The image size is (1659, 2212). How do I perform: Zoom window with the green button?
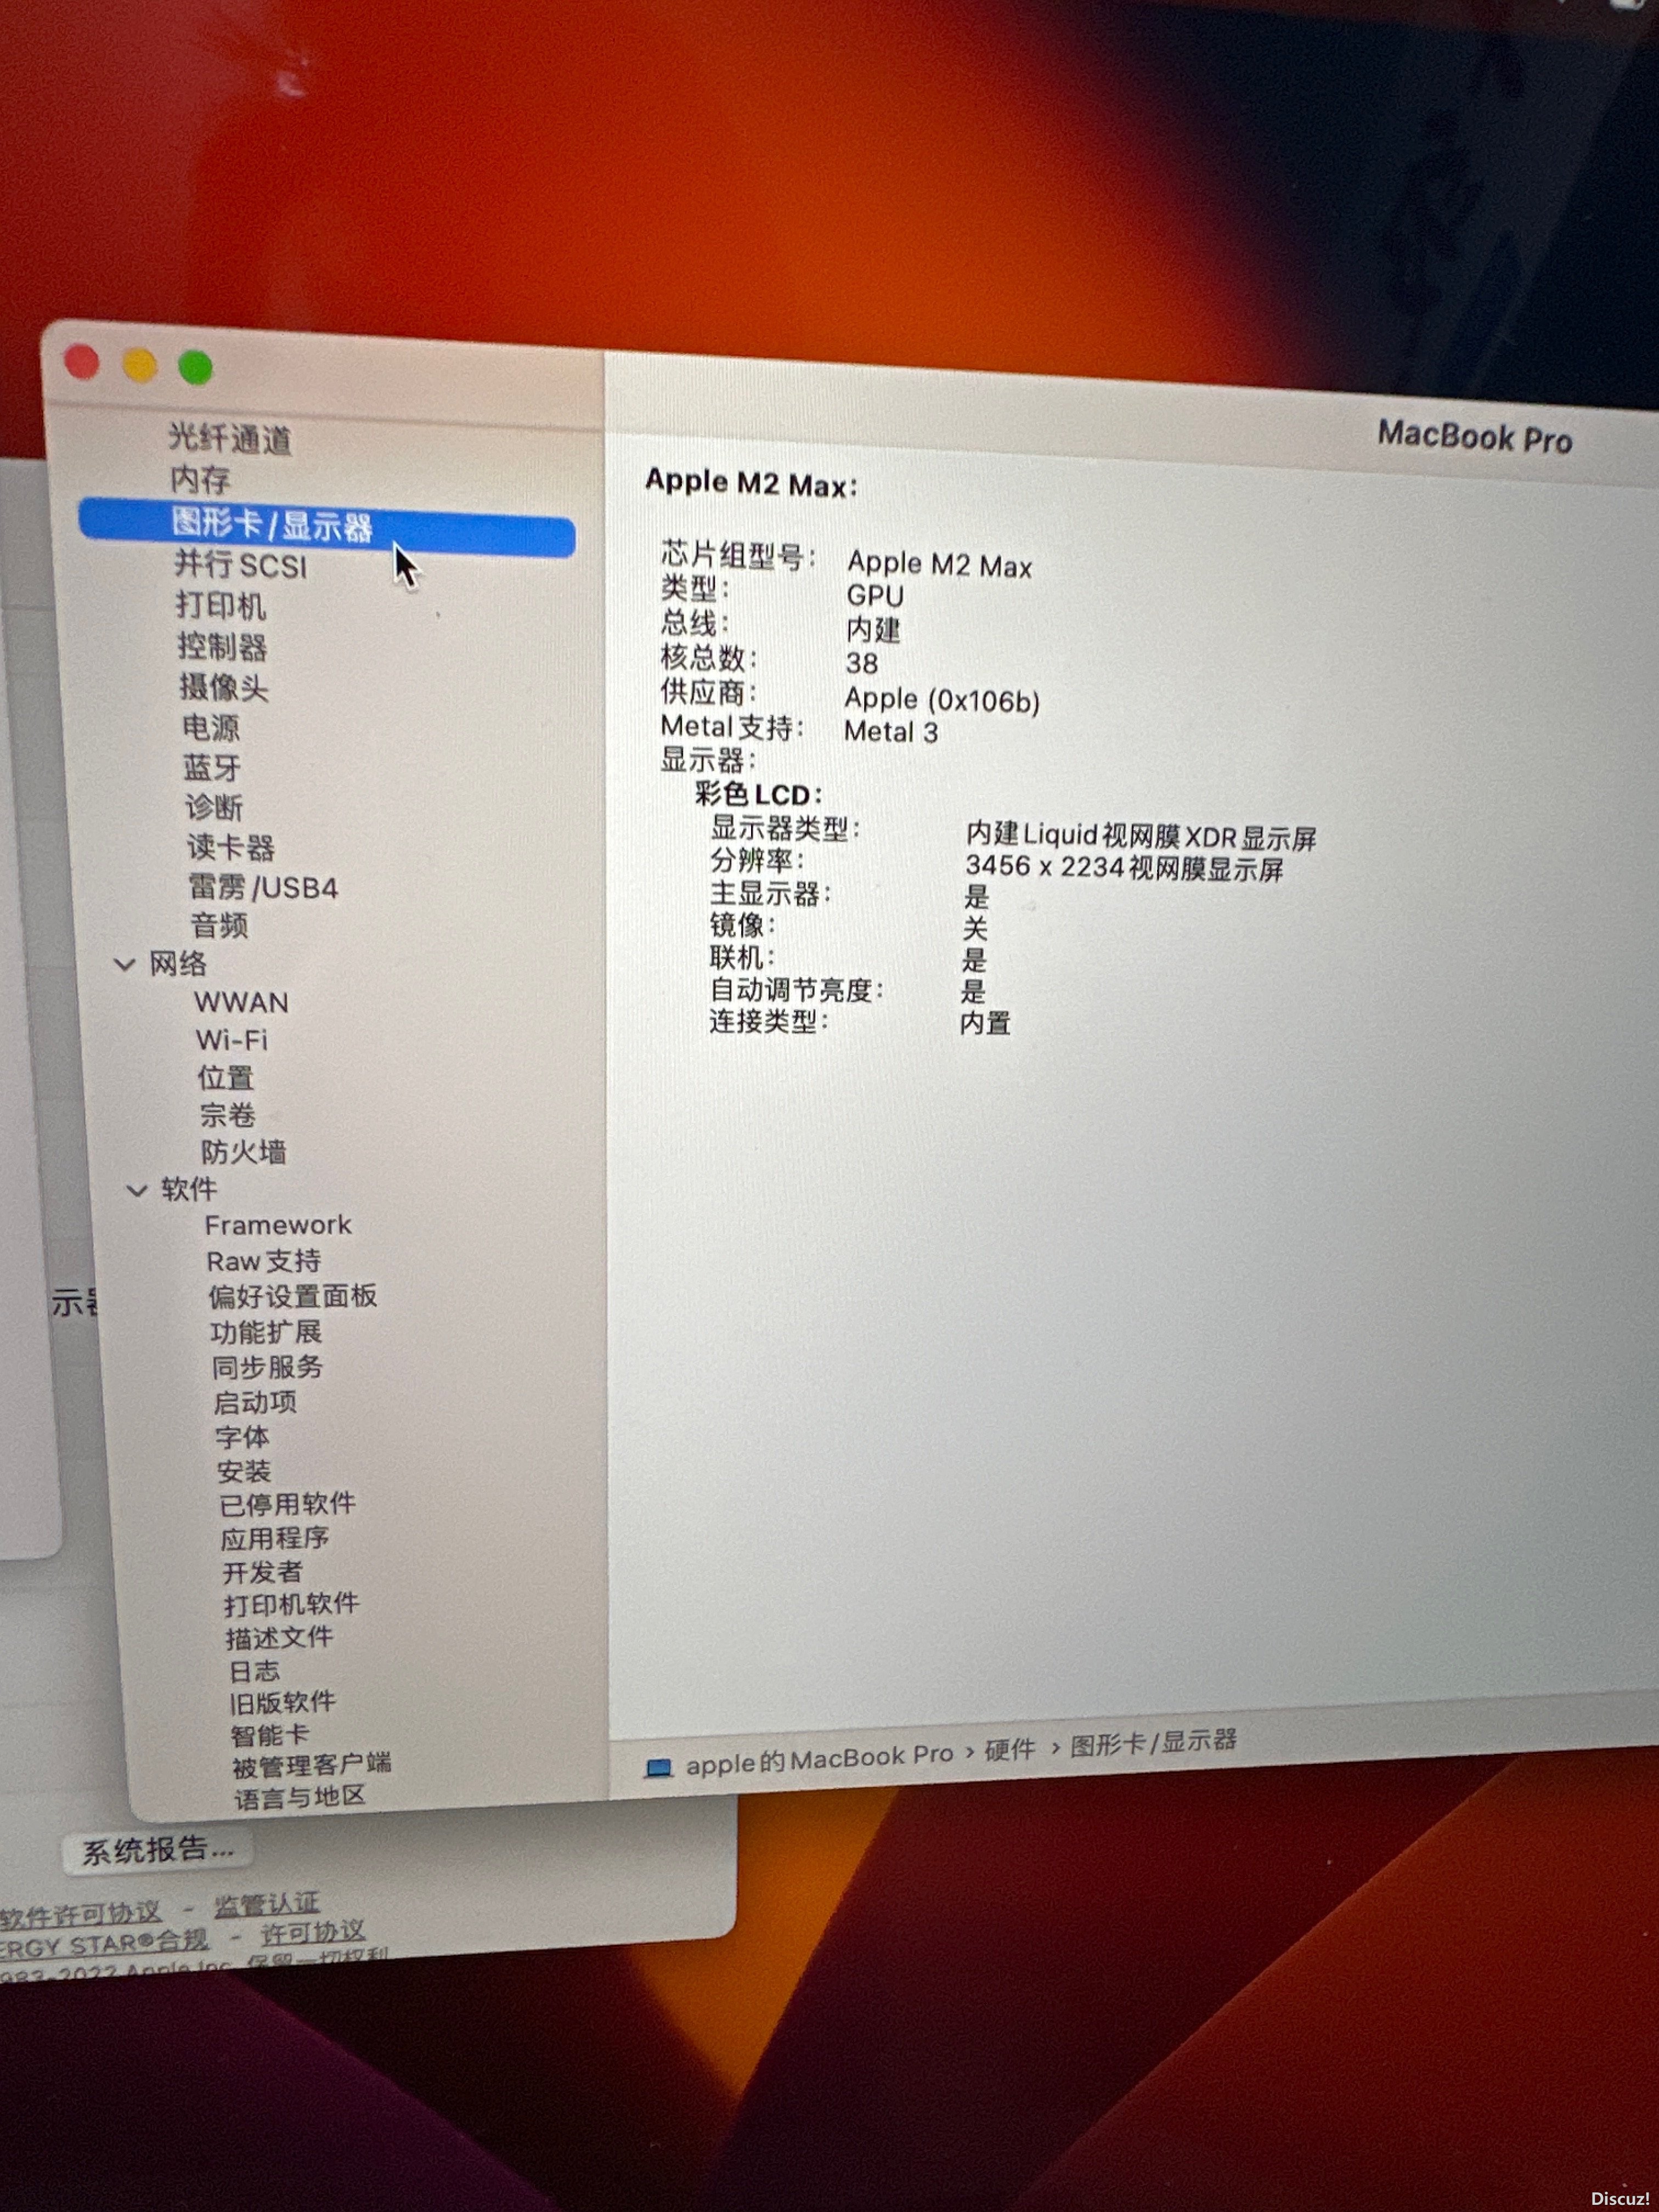tap(196, 368)
